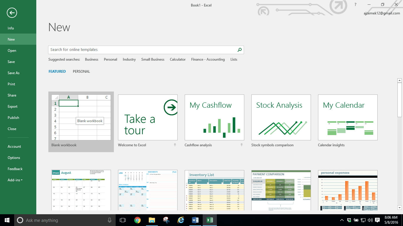Screen dimensions: 403x226
Task: Open the Action Center notification icon
Action: [x=377, y=220]
